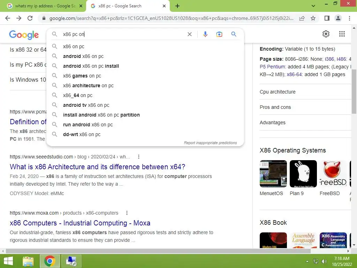357x268 pixels.
Task: Click 'Report inappropriate predictions' link
Action: [210, 143]
